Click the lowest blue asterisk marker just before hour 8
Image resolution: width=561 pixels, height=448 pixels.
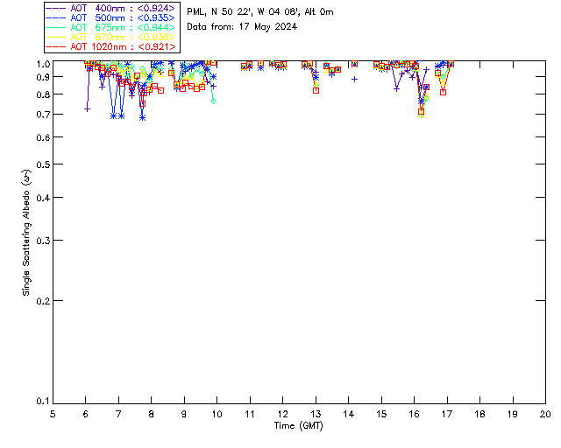click(x=142, y=117)
